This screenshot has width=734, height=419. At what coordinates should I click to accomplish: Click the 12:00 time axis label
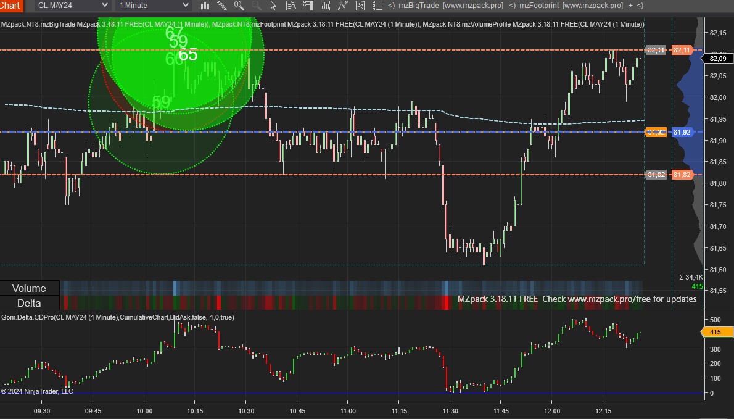click(x=552, y=411)
